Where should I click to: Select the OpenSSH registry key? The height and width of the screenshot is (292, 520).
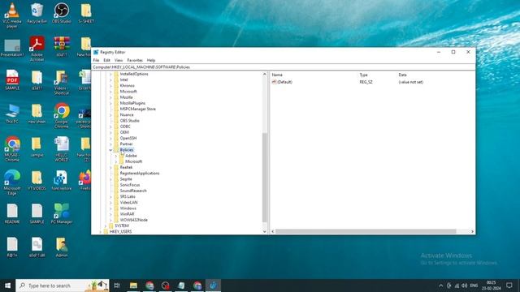[x=128, y=138]
